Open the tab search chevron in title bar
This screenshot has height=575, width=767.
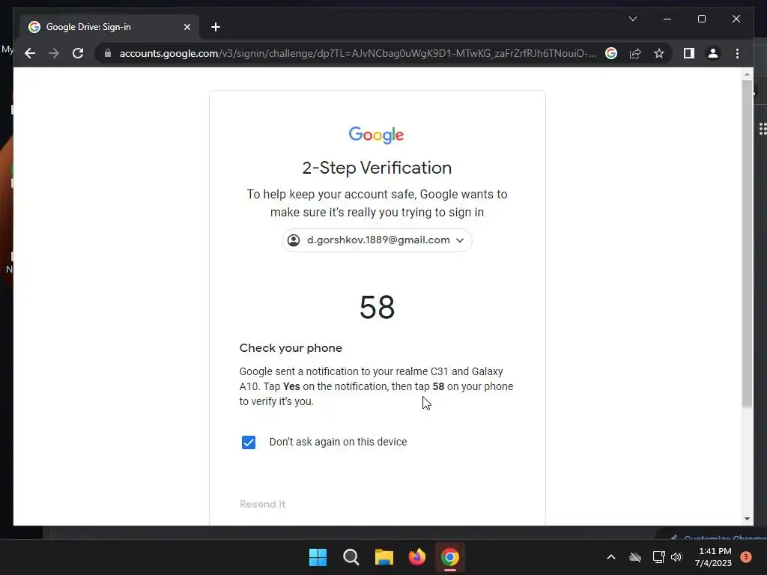[633, 19]
